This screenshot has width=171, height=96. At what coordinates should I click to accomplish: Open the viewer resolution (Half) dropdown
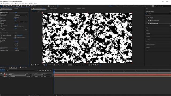pos(64,65)
